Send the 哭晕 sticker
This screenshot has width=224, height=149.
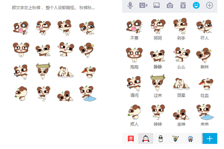pyautogui.click(x=181, y=84)
